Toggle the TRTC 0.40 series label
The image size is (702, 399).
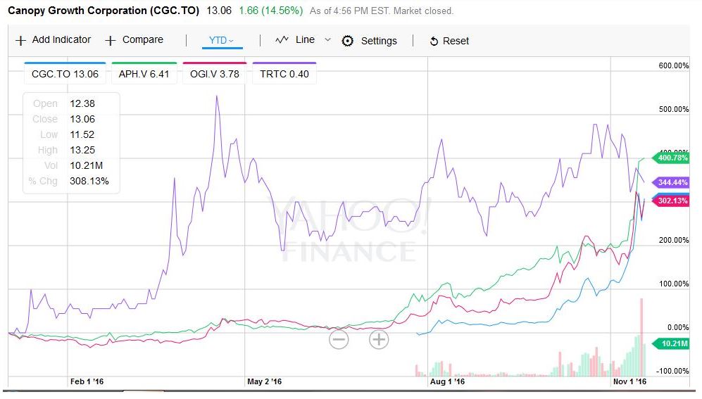(x=284, y=74)
